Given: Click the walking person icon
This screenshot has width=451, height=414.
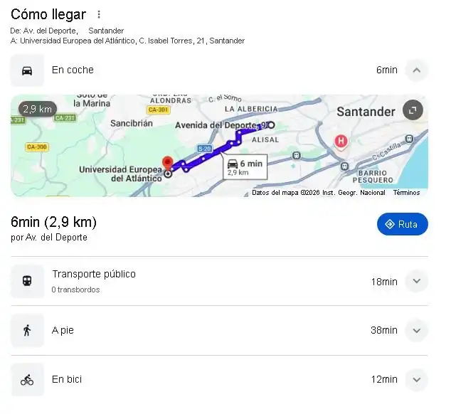Looking at the screenshot, I should pyautogui.click(x=27, y=330).
